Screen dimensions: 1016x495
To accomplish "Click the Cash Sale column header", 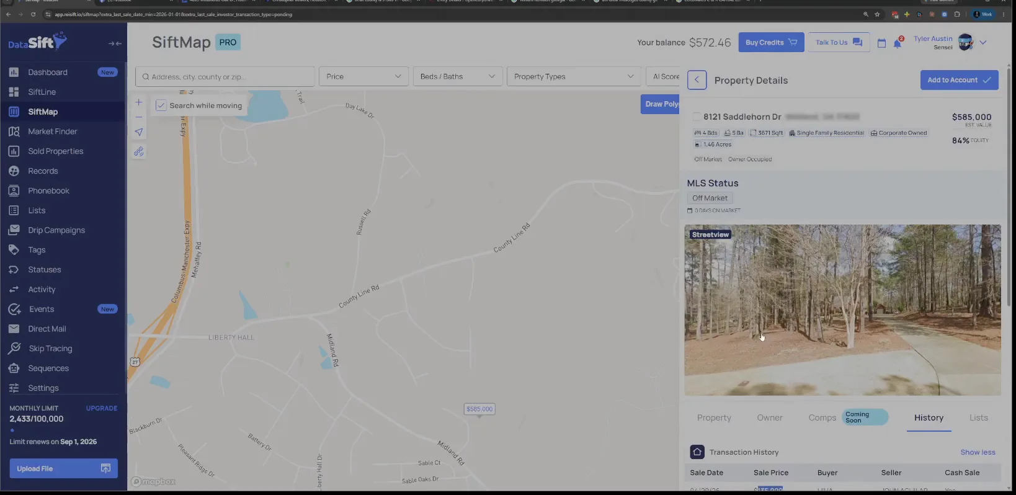I will tap(962, 473).
